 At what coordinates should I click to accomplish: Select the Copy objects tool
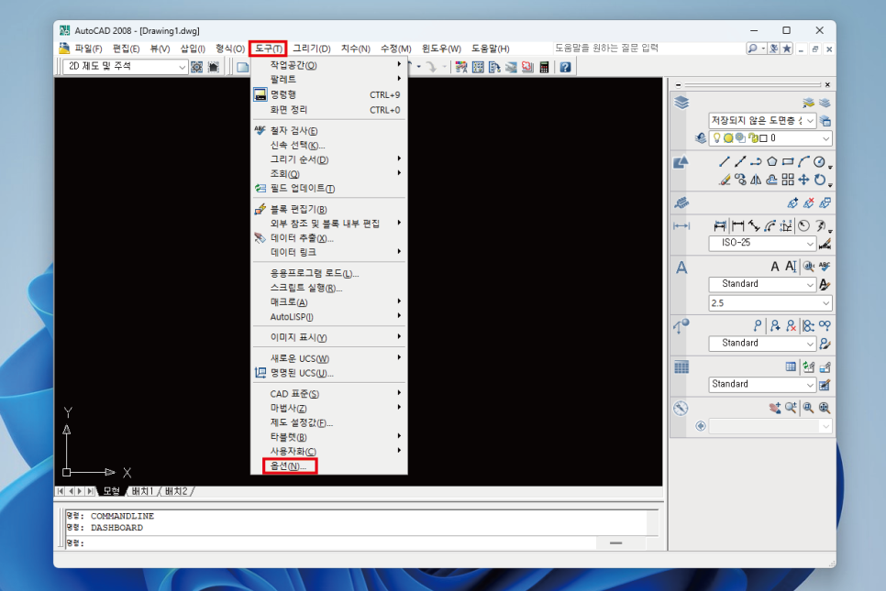pos(739,181)
